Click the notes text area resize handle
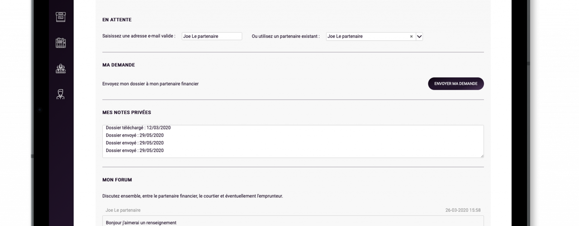The width and height of the screenshot is (579, 226). (x=482, y=156)
